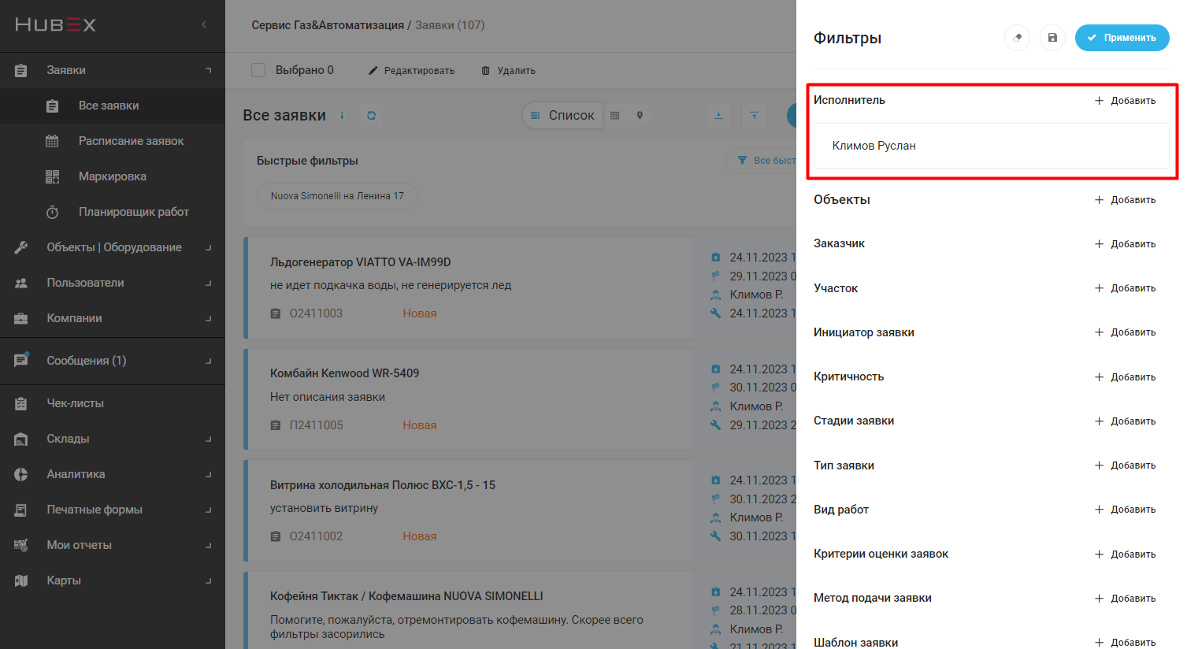Apply quick filter Nuova Simonelli на Ленина 17

click(x=337, y=196)
